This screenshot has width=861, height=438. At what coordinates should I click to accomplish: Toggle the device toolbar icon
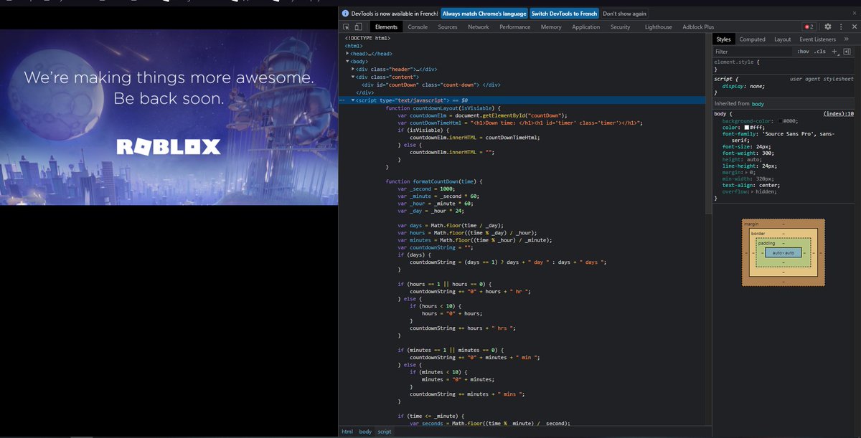point(358,27)
